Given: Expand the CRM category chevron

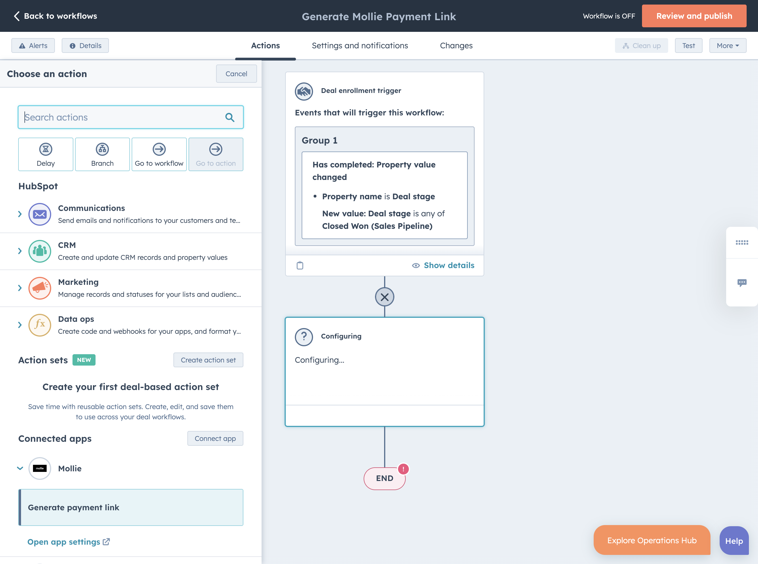Looking at the screenshot, I should [x=20, y=251].
